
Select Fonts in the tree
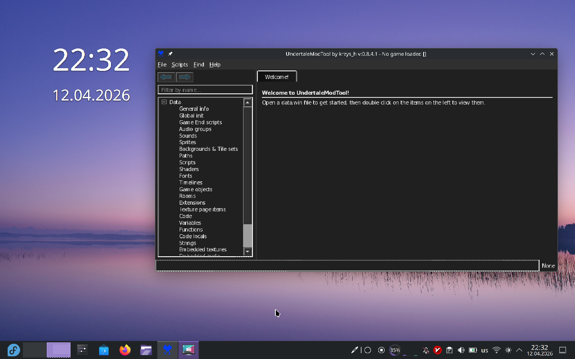pos(186,176)
